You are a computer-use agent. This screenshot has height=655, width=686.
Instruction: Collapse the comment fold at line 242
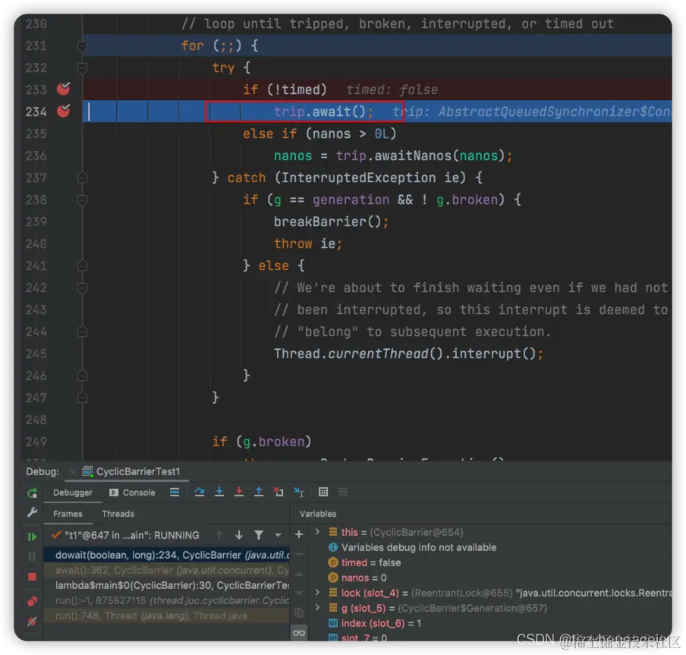(82, 288)
